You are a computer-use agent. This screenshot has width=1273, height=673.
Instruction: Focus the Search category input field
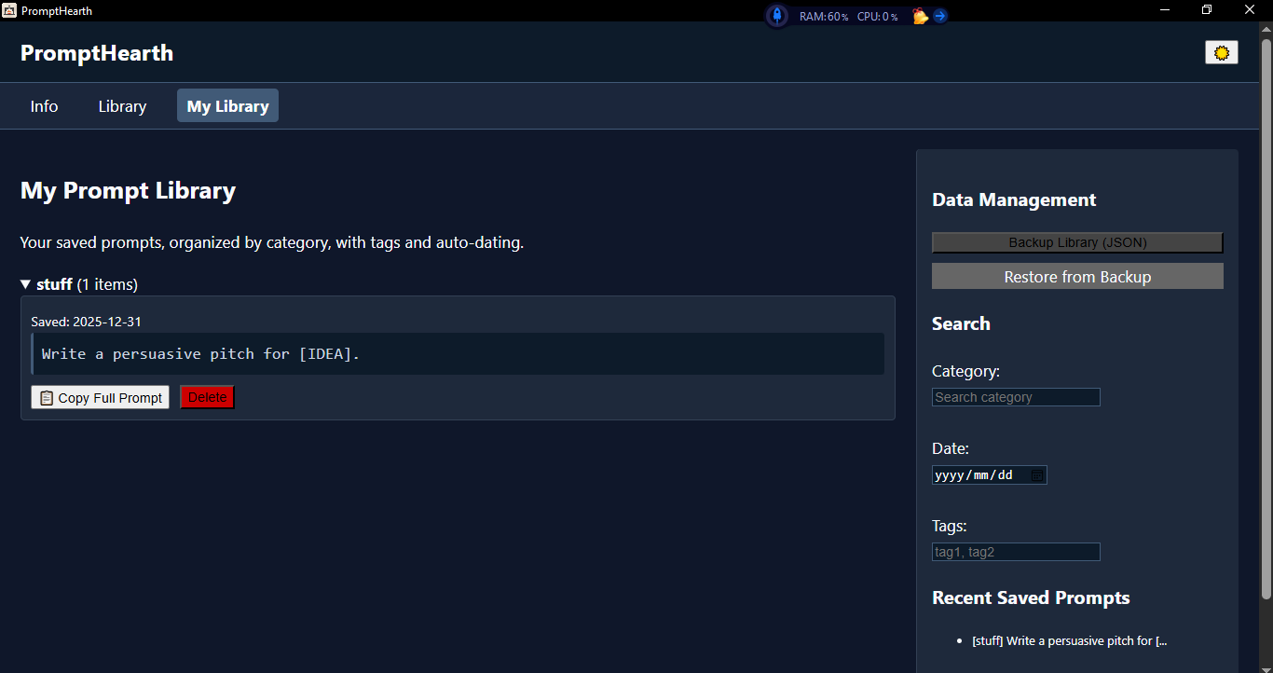tap(1016, 397)
